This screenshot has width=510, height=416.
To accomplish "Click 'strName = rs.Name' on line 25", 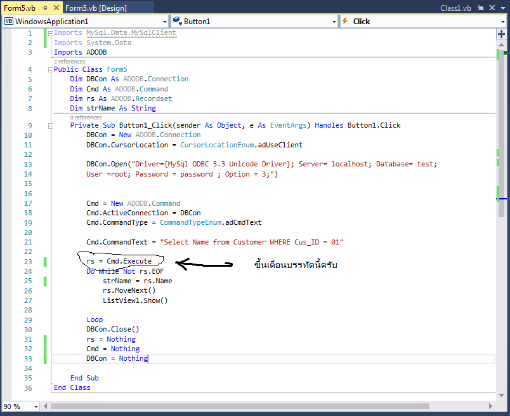I will coord(137,281).
